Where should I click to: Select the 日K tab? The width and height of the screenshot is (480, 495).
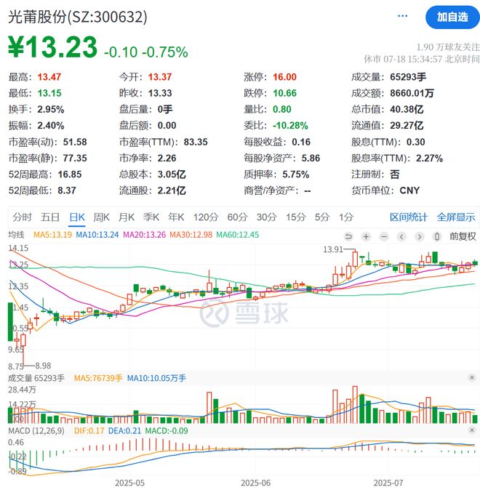[77, 217]
